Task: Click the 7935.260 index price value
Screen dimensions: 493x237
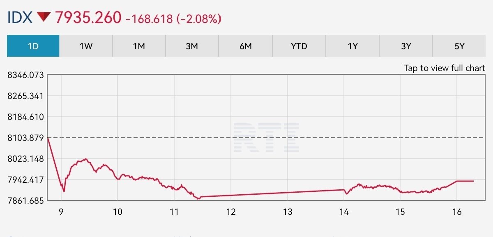Action: [x=88, y=17]
